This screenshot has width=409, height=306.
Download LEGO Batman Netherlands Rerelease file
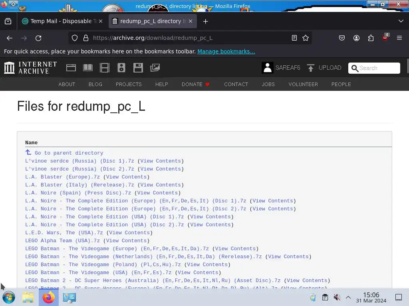pos(143,257)
